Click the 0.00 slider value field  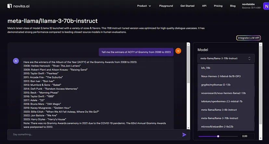pyautogui.click(x=247, y=136)
